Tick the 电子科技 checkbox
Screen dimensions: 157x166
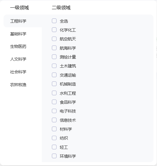pos(54,111)
